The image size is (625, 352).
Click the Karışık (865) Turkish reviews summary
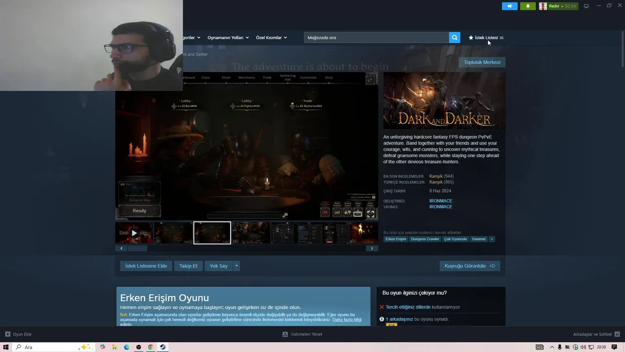click(x=441, y=182)
